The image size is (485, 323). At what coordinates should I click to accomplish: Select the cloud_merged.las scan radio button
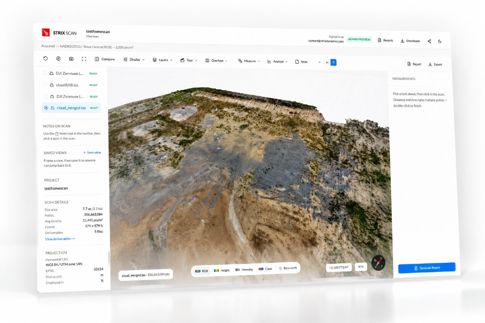tap(46, 108)
